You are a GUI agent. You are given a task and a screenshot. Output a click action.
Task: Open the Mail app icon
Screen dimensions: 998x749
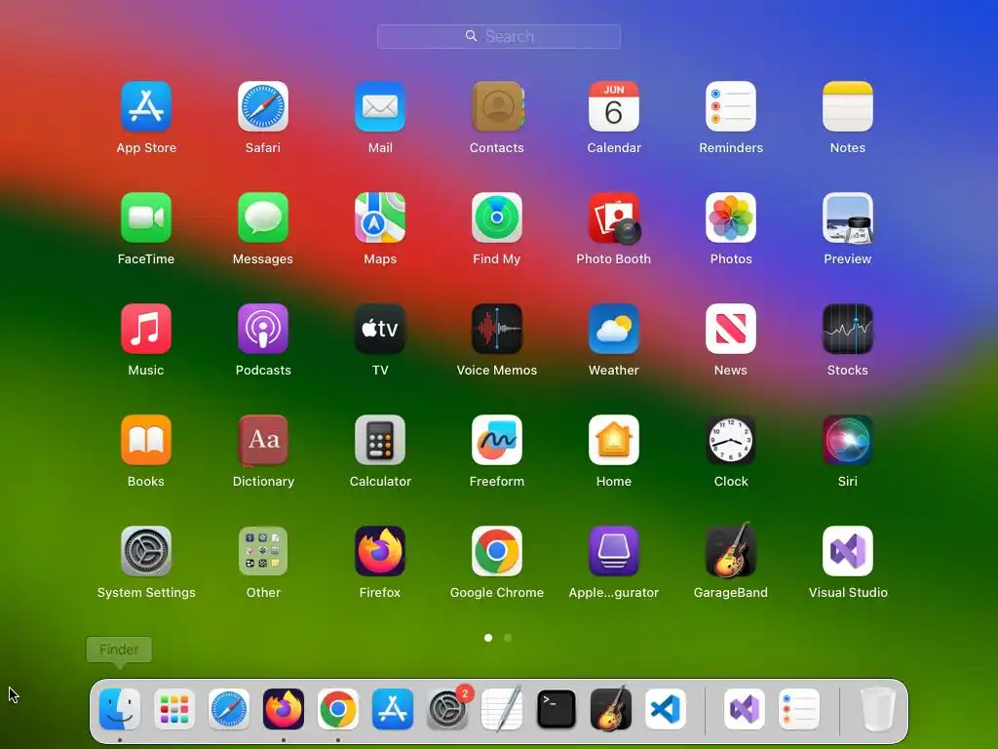380,106
